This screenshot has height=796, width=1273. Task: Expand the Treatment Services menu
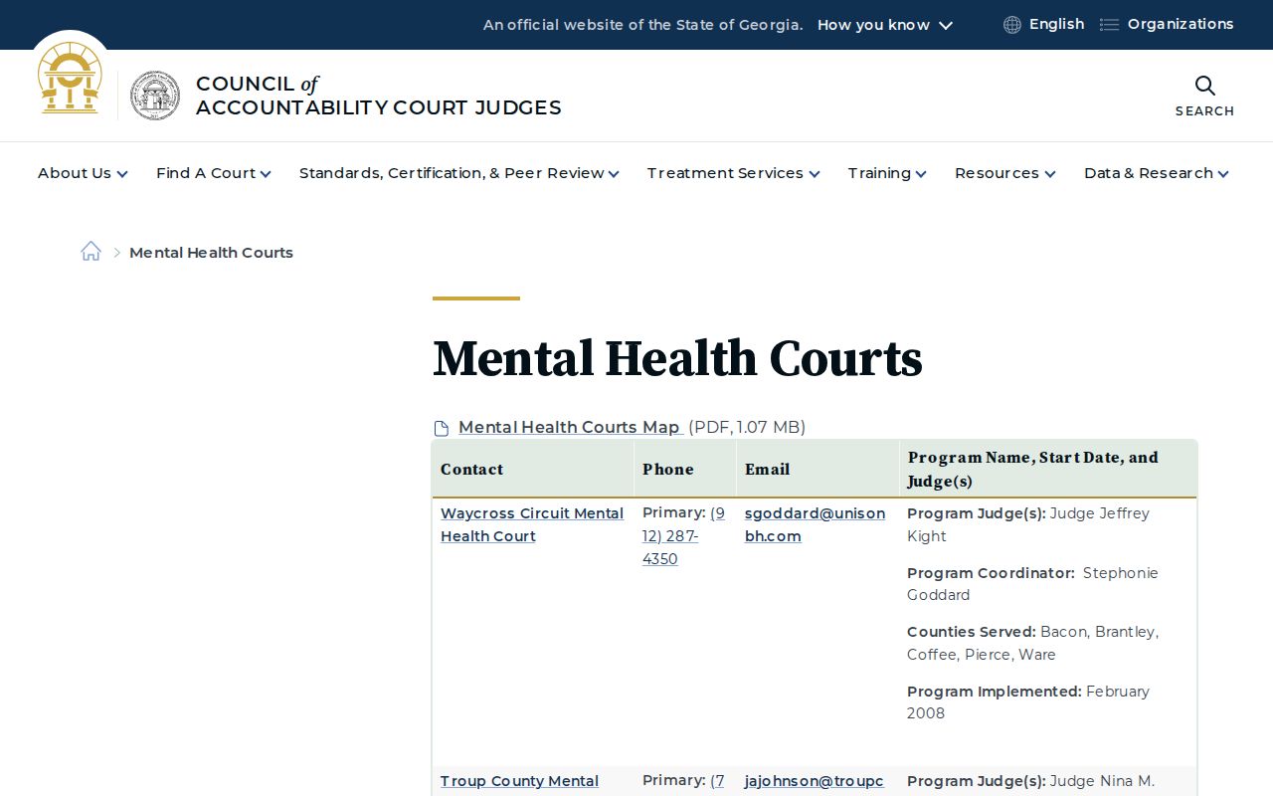[734, 173]
